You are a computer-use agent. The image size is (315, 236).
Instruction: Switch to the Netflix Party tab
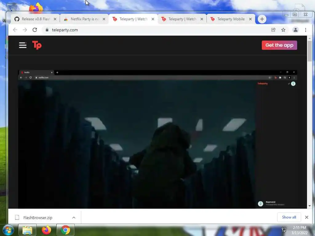tap(84, 19)
